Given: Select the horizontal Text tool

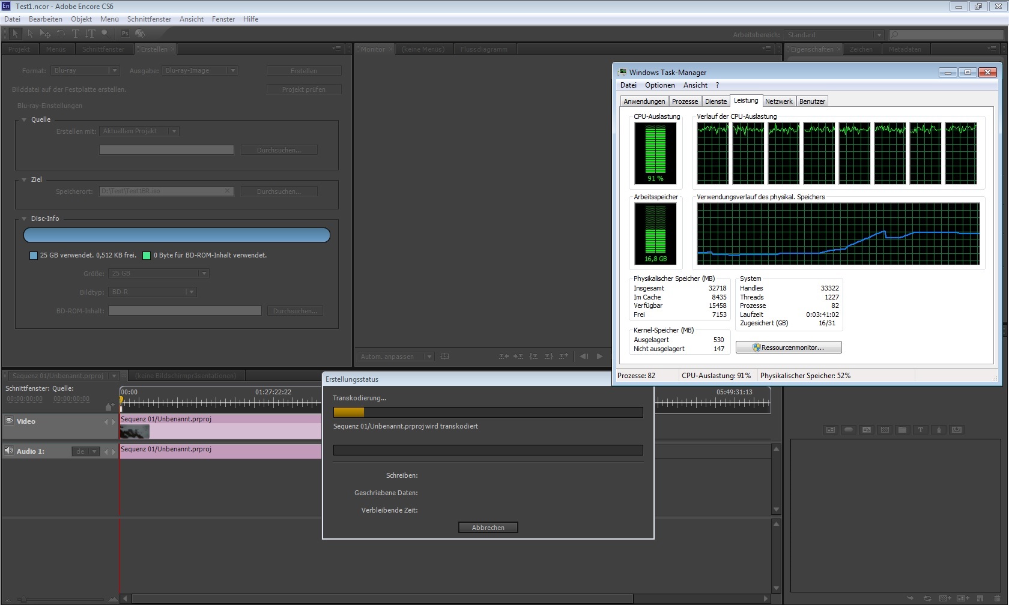Looking at the screenshot, I should point(76,34).
